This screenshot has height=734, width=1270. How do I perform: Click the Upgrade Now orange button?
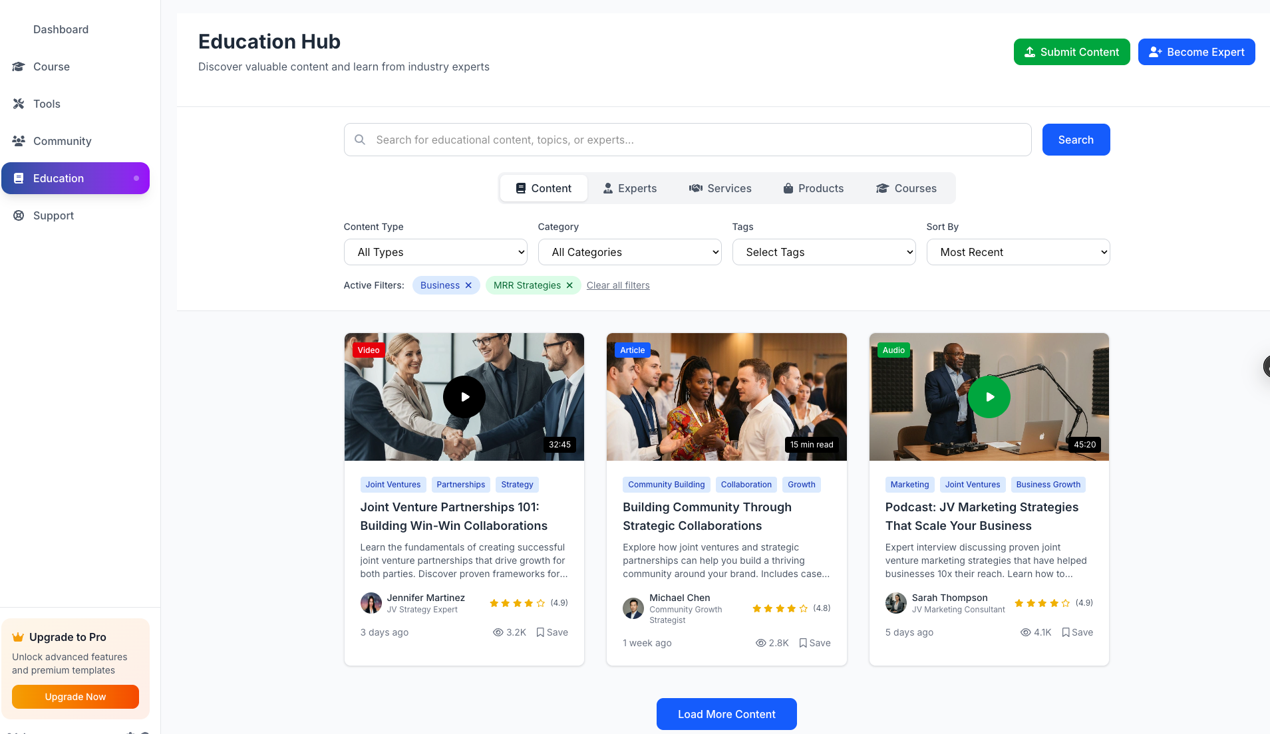coord(75,697)
